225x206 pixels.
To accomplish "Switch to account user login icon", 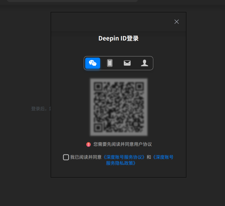I will [x=145, y=63].
